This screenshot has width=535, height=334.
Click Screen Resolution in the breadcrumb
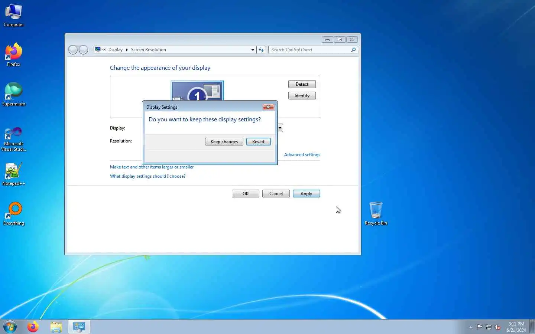tap(148, 50)
